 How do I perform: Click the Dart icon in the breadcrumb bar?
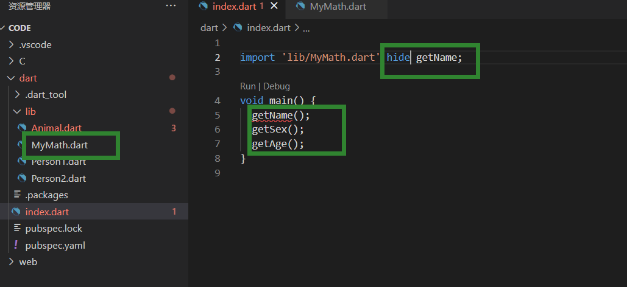(238, 27)
